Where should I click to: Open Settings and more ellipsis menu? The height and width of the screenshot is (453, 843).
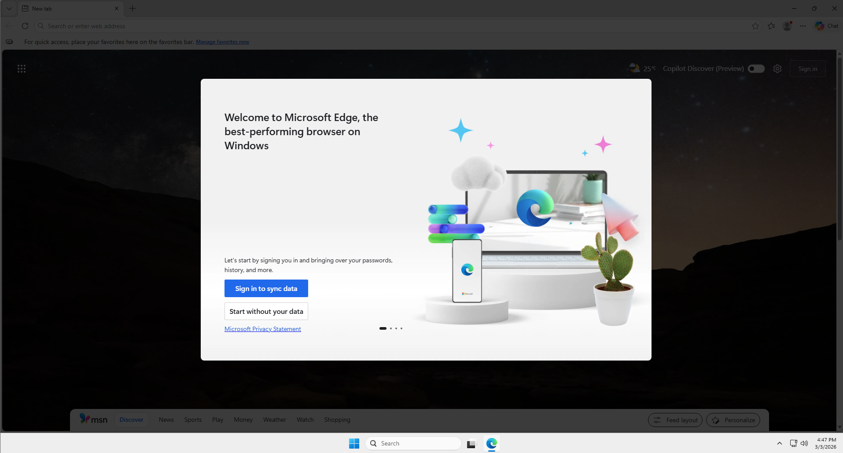point(803,26)
